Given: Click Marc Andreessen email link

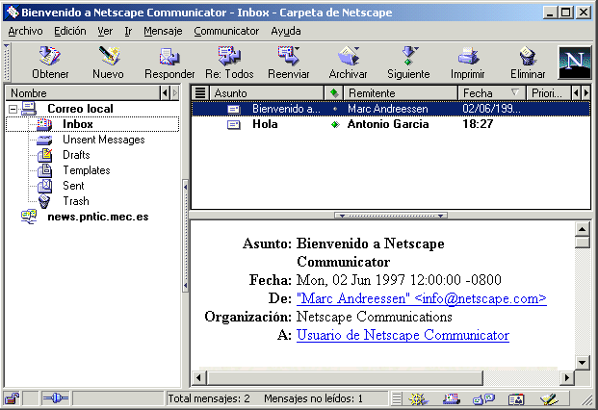Looking at the screenshot, I should [422, 298].
